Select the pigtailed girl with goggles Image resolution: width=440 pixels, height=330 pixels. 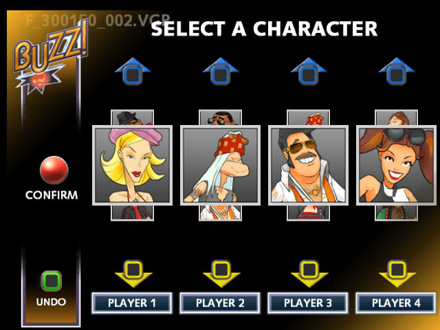pos(396,165)
